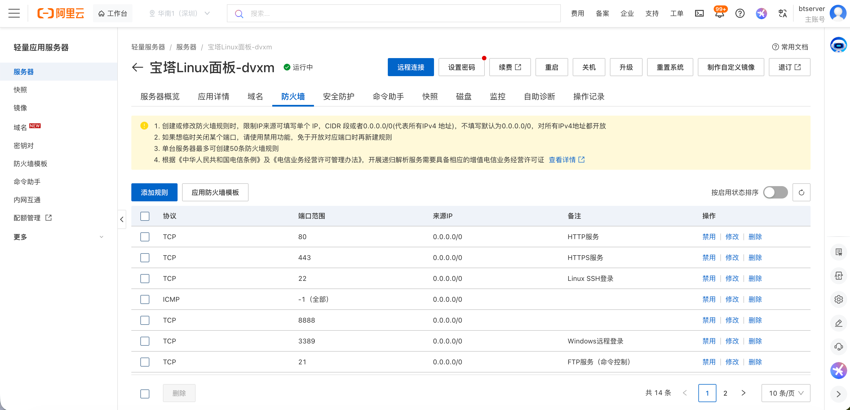This screenshot has width=850, height=410.
Task: Enable 按启用状态排序 sorting toggle
Action: (775, 192)
